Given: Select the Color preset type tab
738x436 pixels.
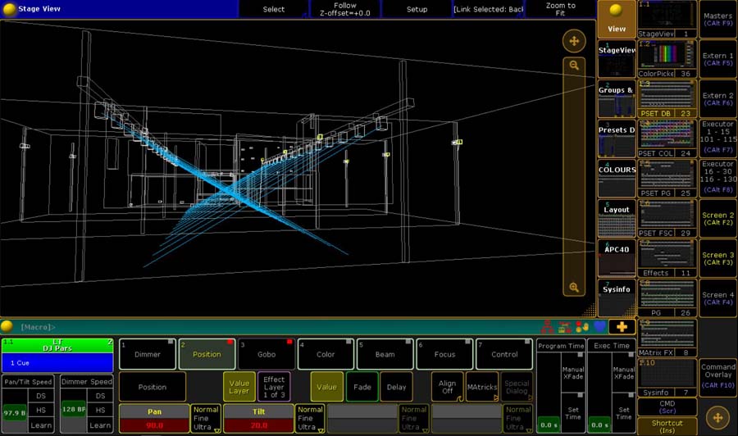Looking at the screenshot, I should [x=326, y=354].
